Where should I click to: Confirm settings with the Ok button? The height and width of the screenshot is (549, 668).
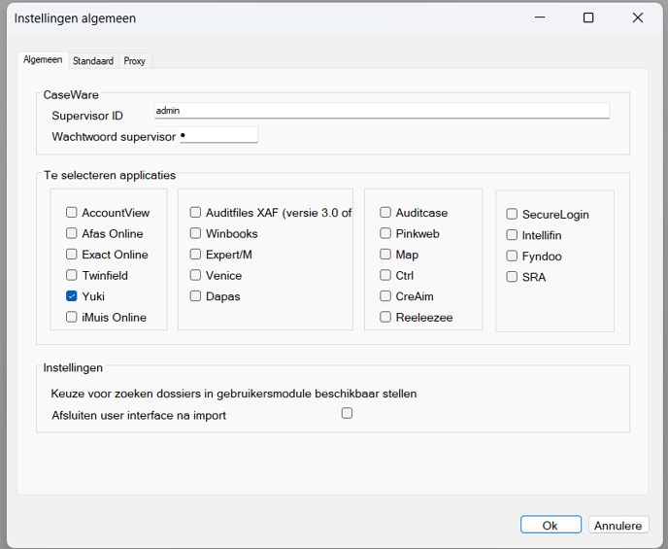pyautogui.click(x=551, y=525)
